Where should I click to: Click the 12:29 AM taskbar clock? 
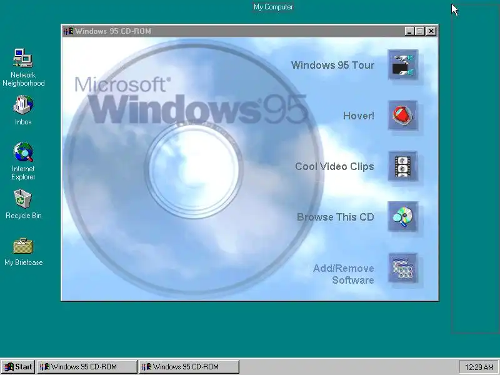pyautogui.click(x=479, y=367)
